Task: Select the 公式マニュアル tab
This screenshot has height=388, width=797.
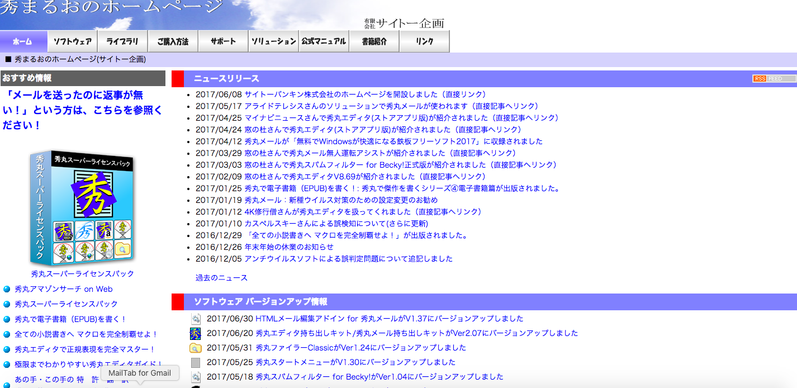Action: tap(323, 41)
